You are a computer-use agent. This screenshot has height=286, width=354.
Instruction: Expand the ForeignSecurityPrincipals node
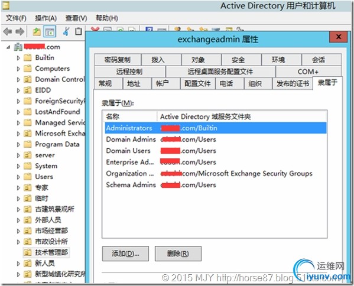pyautogui.click(x=18, y=102)
